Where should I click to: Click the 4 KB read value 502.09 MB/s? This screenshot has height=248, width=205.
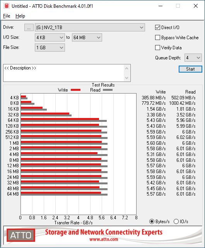[183, 97]
